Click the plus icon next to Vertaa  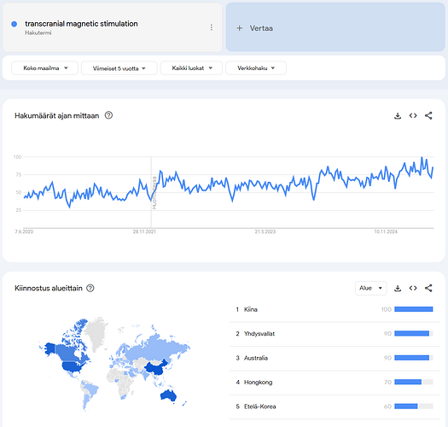(240, 28)
